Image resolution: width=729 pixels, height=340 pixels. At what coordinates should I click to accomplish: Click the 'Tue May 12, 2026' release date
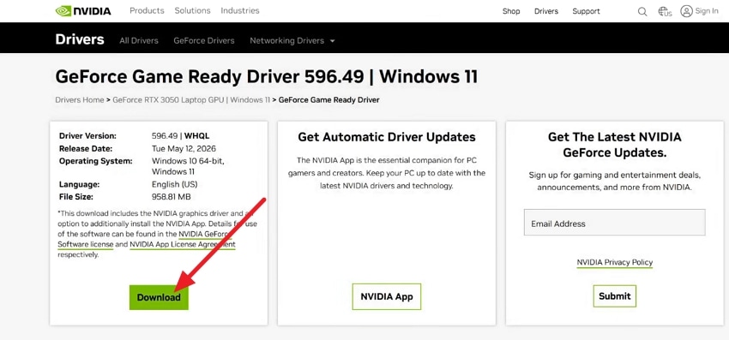(184, 149)
